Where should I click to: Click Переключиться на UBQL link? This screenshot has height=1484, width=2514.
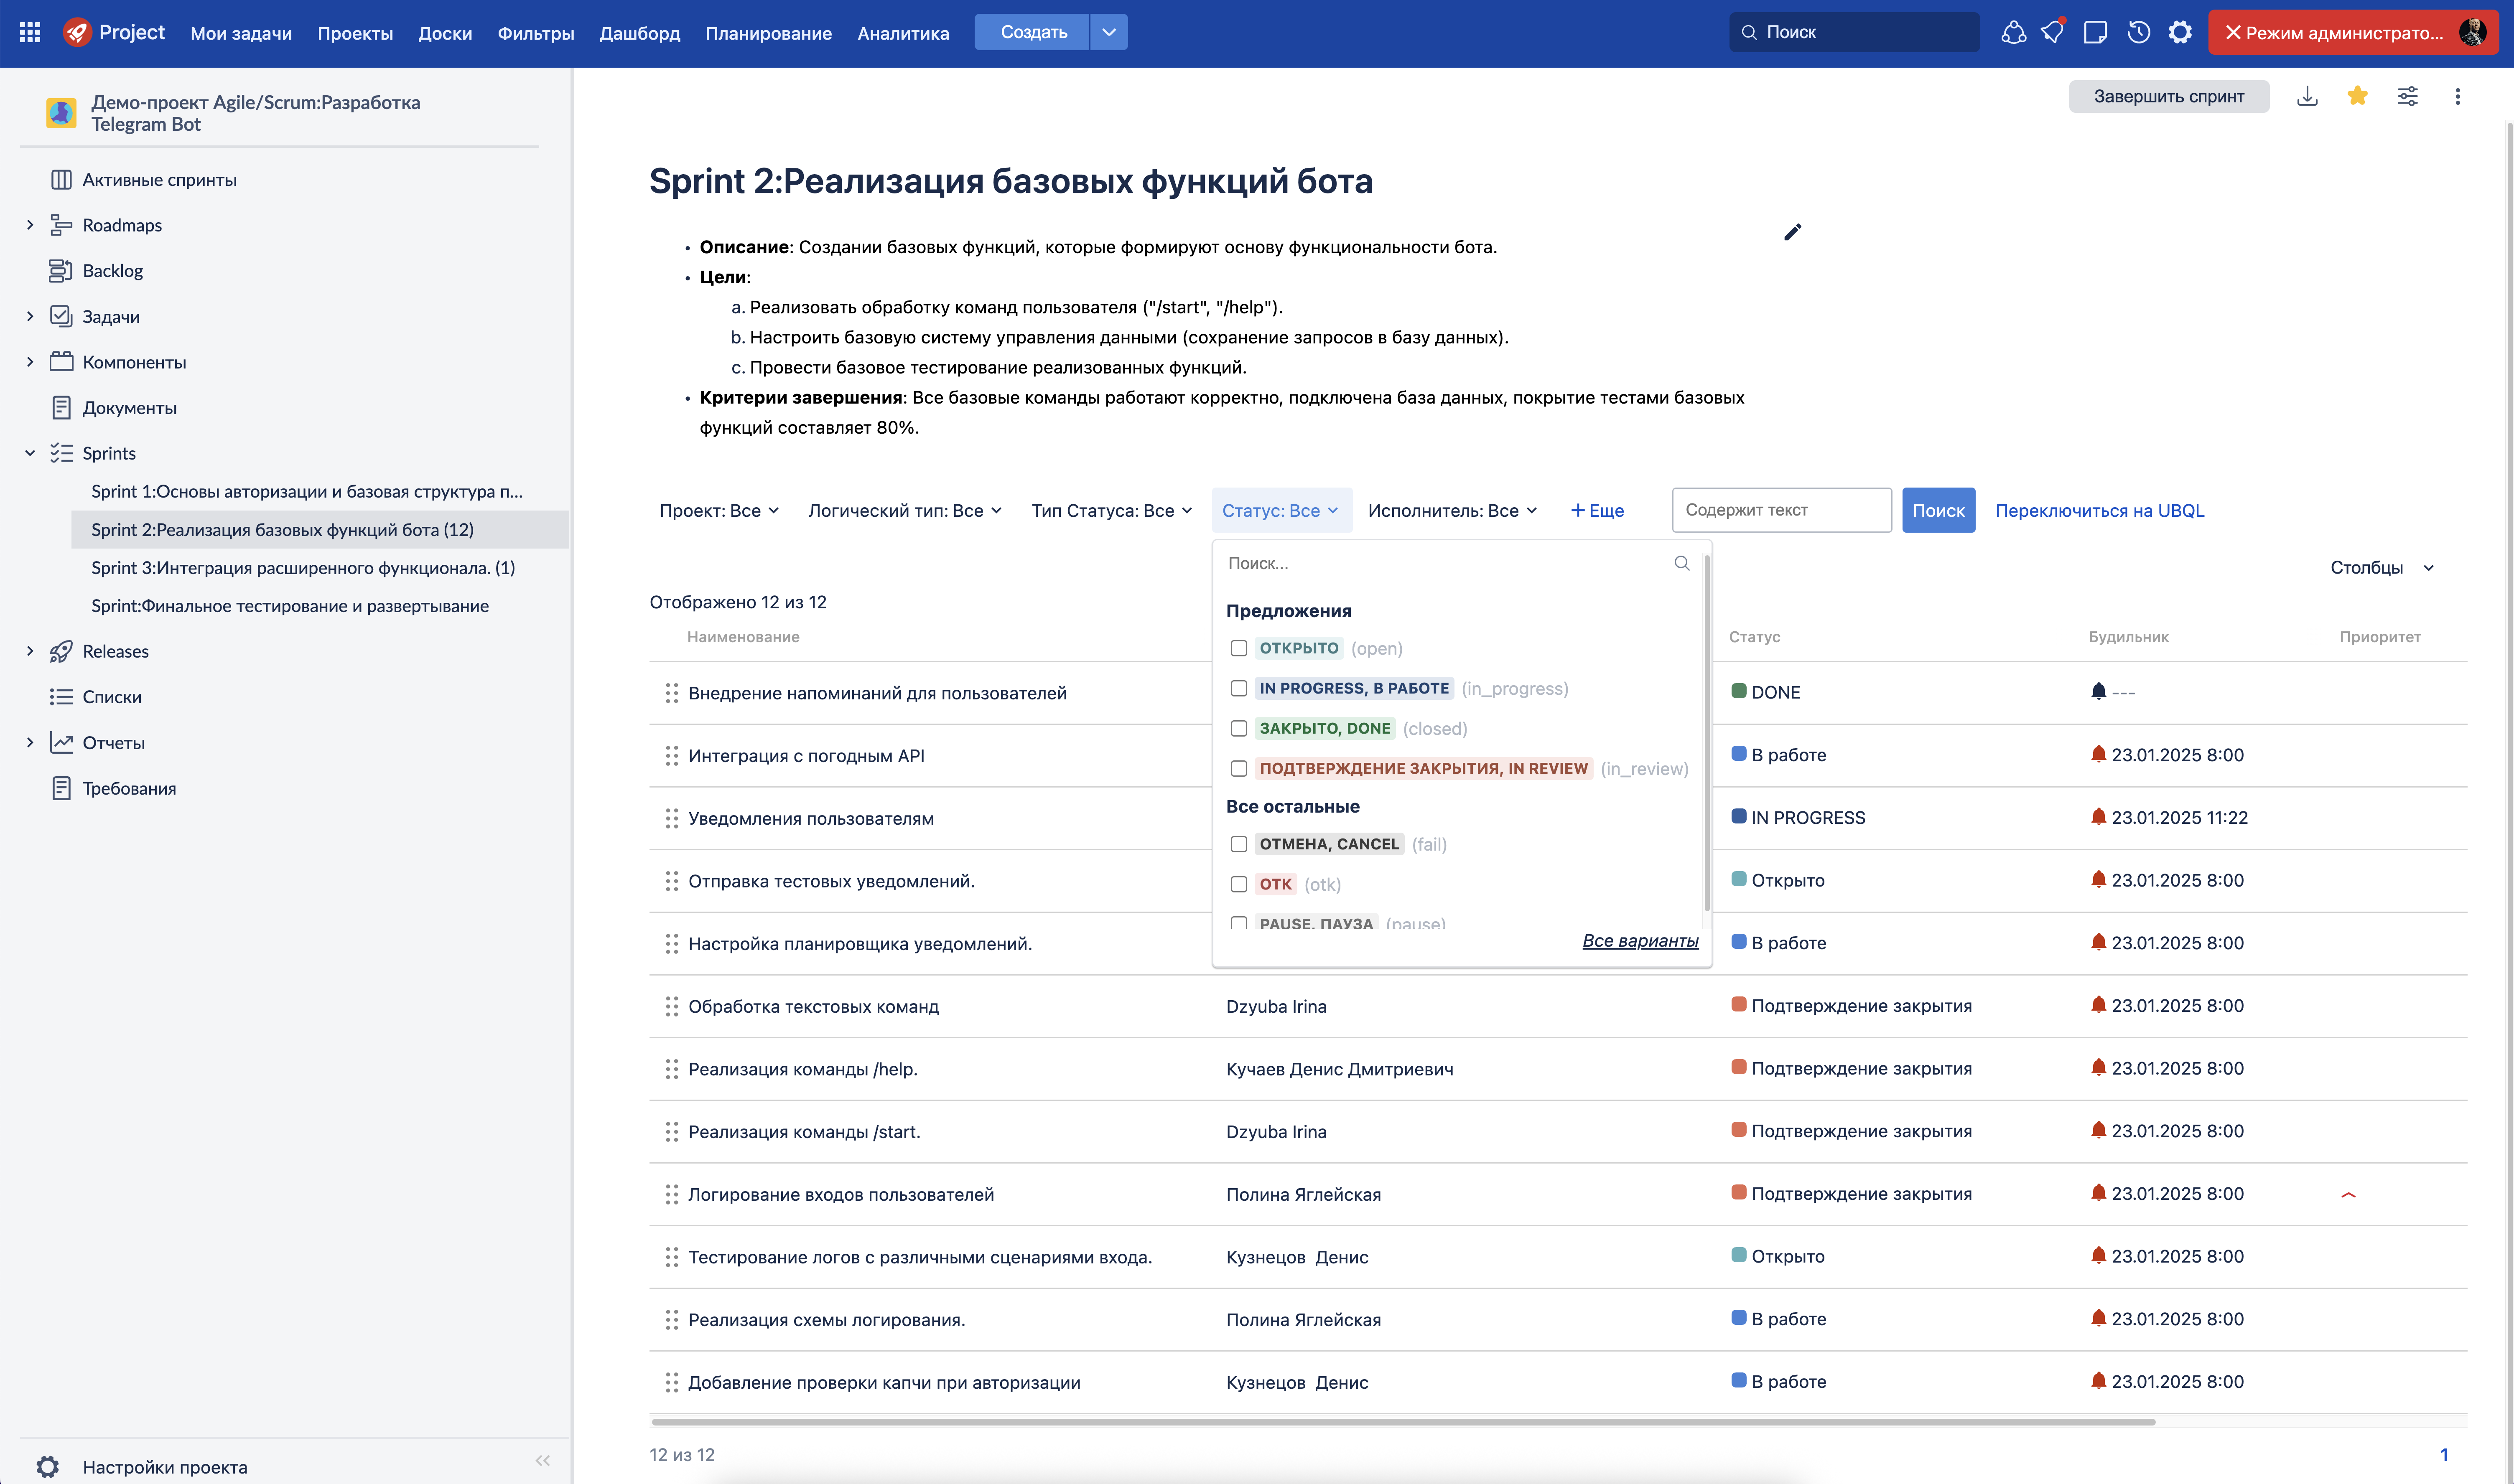2099,510
